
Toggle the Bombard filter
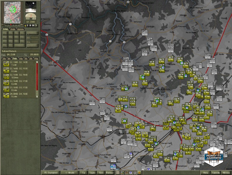tap(110, 173)
